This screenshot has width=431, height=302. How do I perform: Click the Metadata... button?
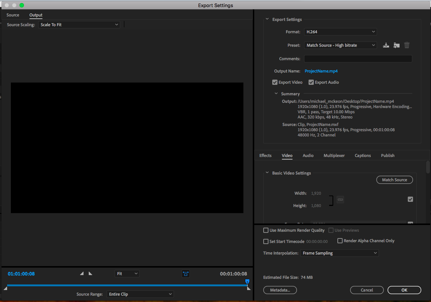pyautogui.click(x=280, y=290)
